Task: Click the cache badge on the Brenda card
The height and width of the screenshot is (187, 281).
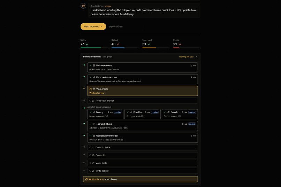Action: click(192, 112)
